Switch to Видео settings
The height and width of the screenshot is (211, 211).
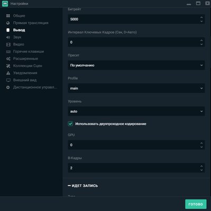(x=19, y=44)
